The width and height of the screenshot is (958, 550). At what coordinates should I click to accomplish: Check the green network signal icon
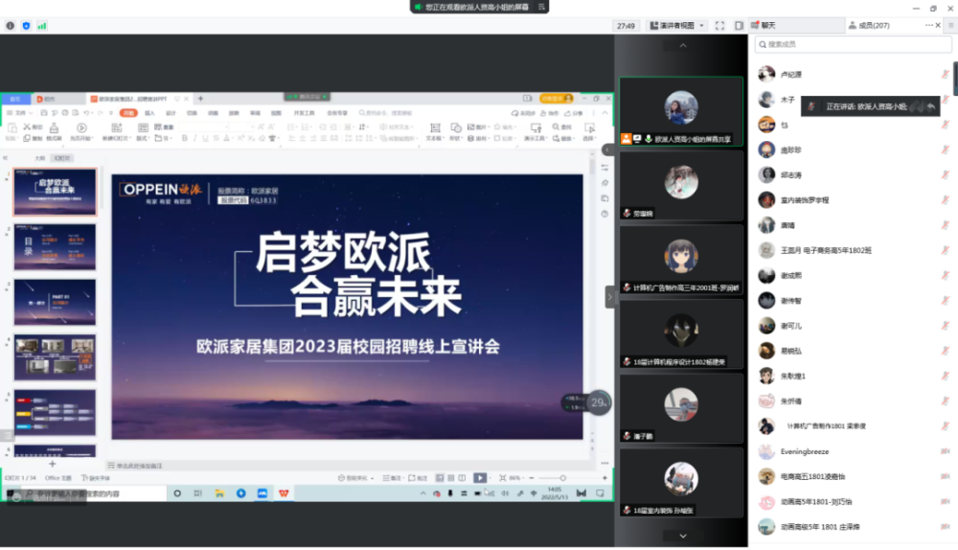pyautogui.click(x=42, y=26)
